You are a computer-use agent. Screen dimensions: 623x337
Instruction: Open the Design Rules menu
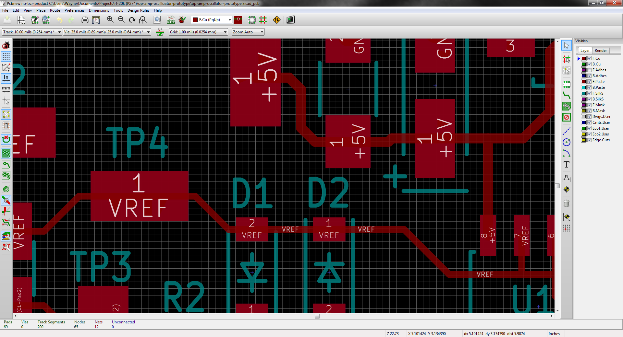click(138, 10)
